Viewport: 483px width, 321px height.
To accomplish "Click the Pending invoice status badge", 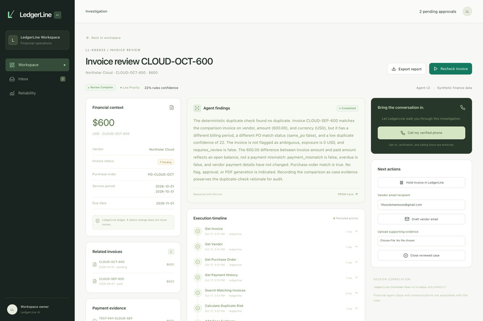I will tap(166, 162).
